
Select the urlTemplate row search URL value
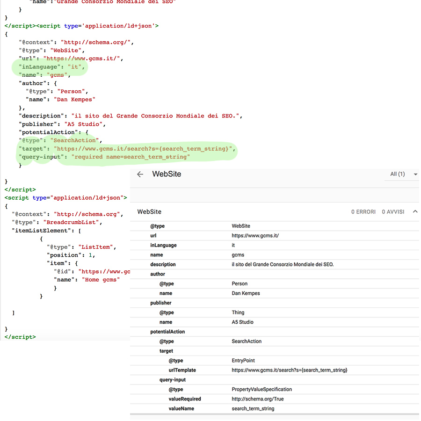click(x=290, y=370)
